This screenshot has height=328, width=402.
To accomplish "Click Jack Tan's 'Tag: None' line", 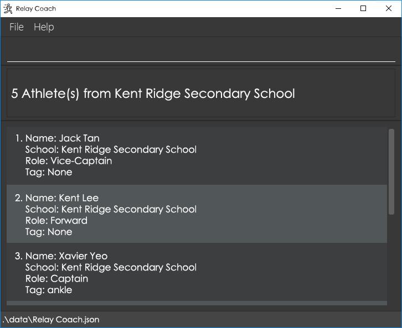I will pos(49,172).
